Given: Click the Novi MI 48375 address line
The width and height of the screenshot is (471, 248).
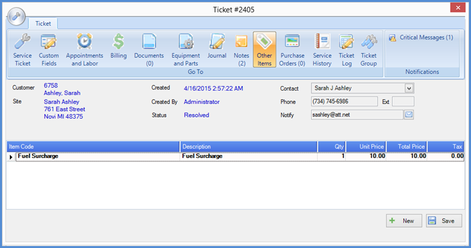Looking at the screenshot, I should click(x=63, y=117).
